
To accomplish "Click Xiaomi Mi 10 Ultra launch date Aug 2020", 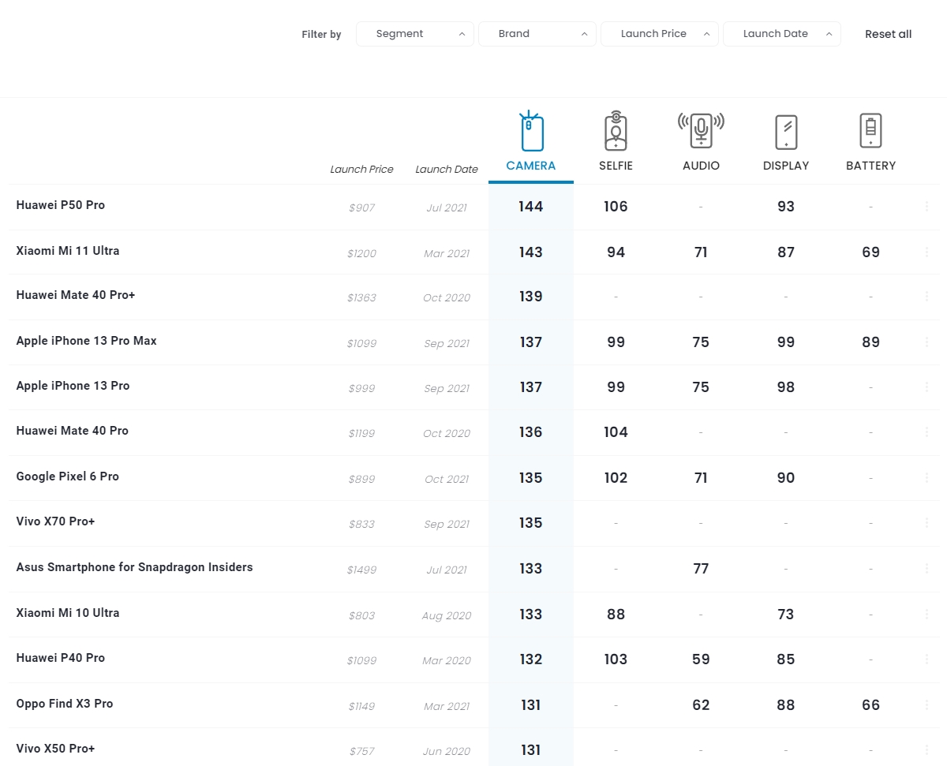I will click(447, 615).
